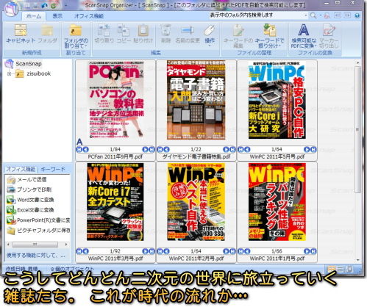Click the 切り取り (cut) icon

click(x=104, y=34)
